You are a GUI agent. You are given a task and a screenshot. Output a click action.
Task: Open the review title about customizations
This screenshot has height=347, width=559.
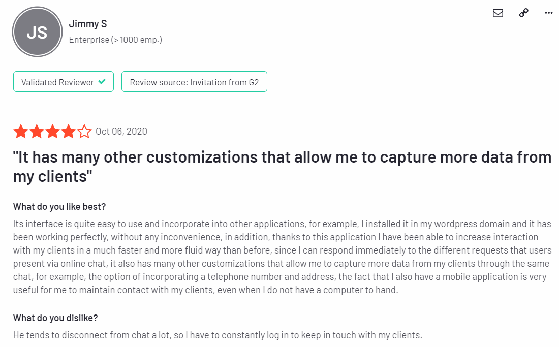pos(283,167)
